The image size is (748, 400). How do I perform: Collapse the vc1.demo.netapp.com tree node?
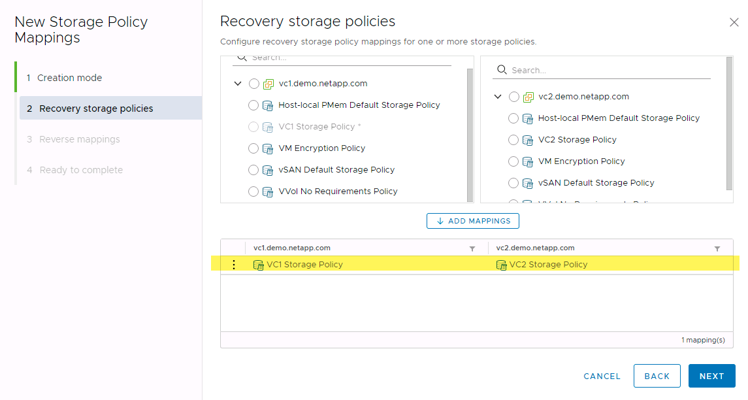[x=237, y=84]
